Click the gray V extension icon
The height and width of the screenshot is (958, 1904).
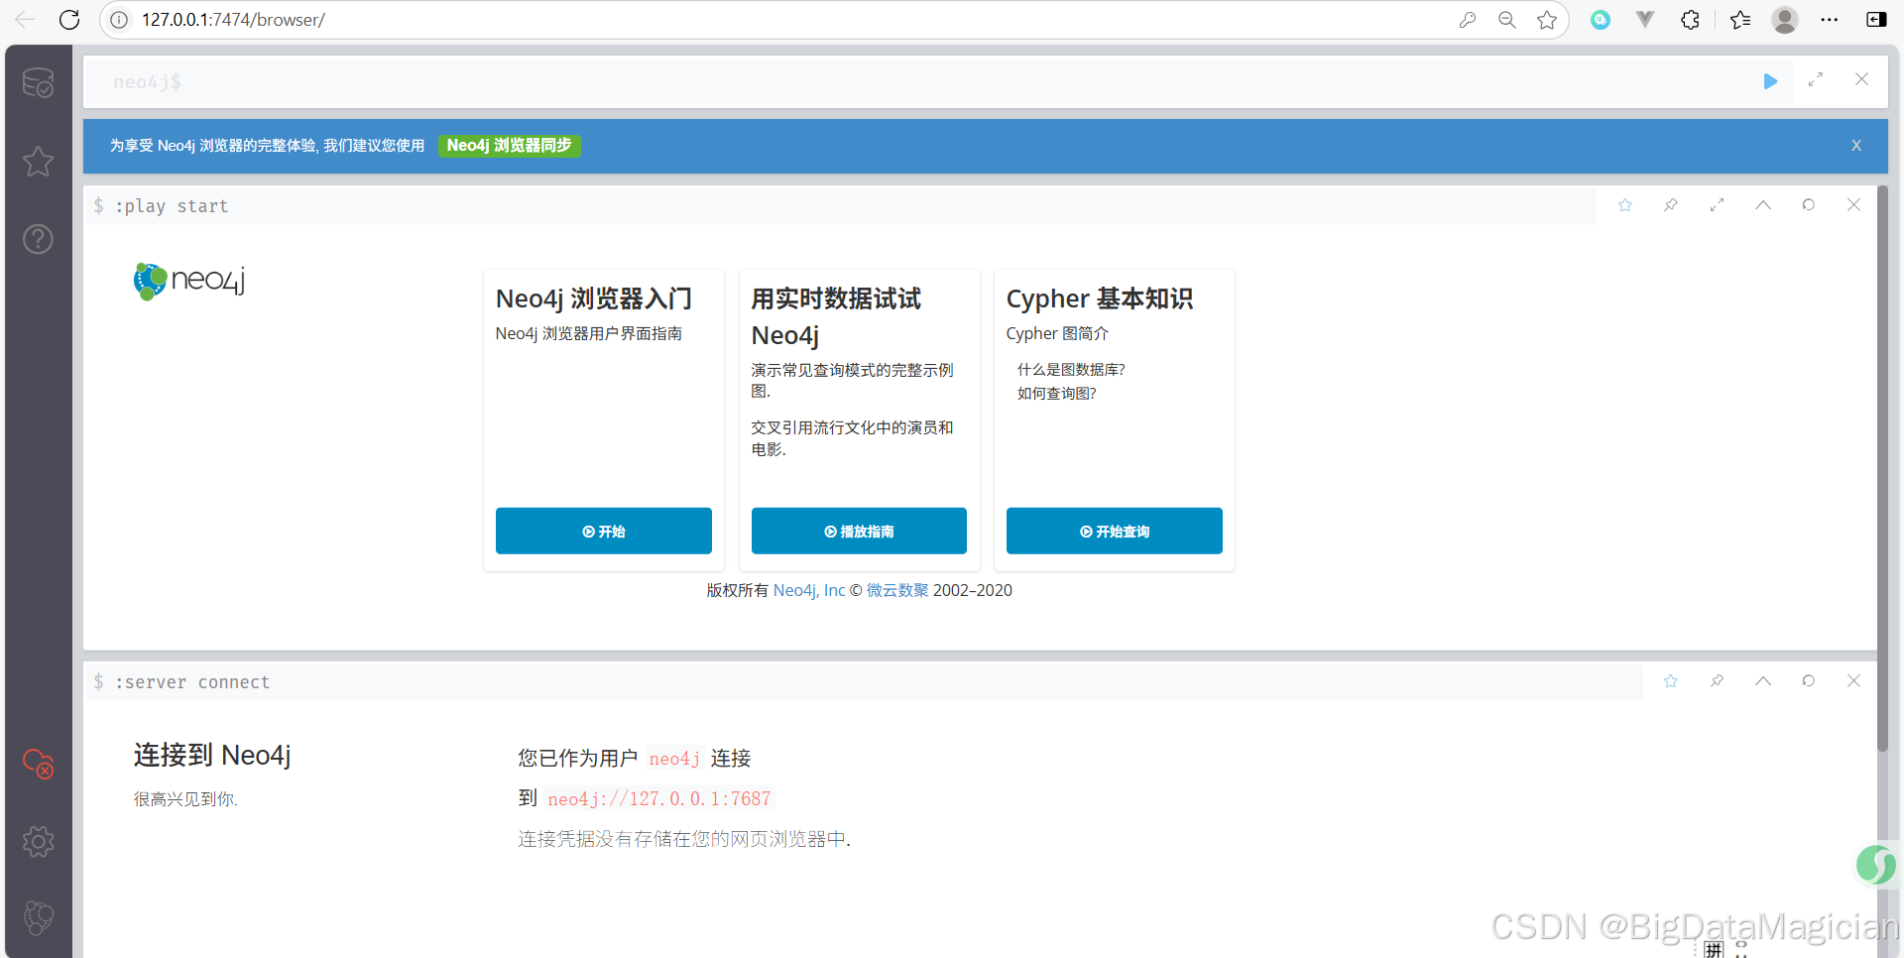pyautogui.click(x=1645, y=20)
